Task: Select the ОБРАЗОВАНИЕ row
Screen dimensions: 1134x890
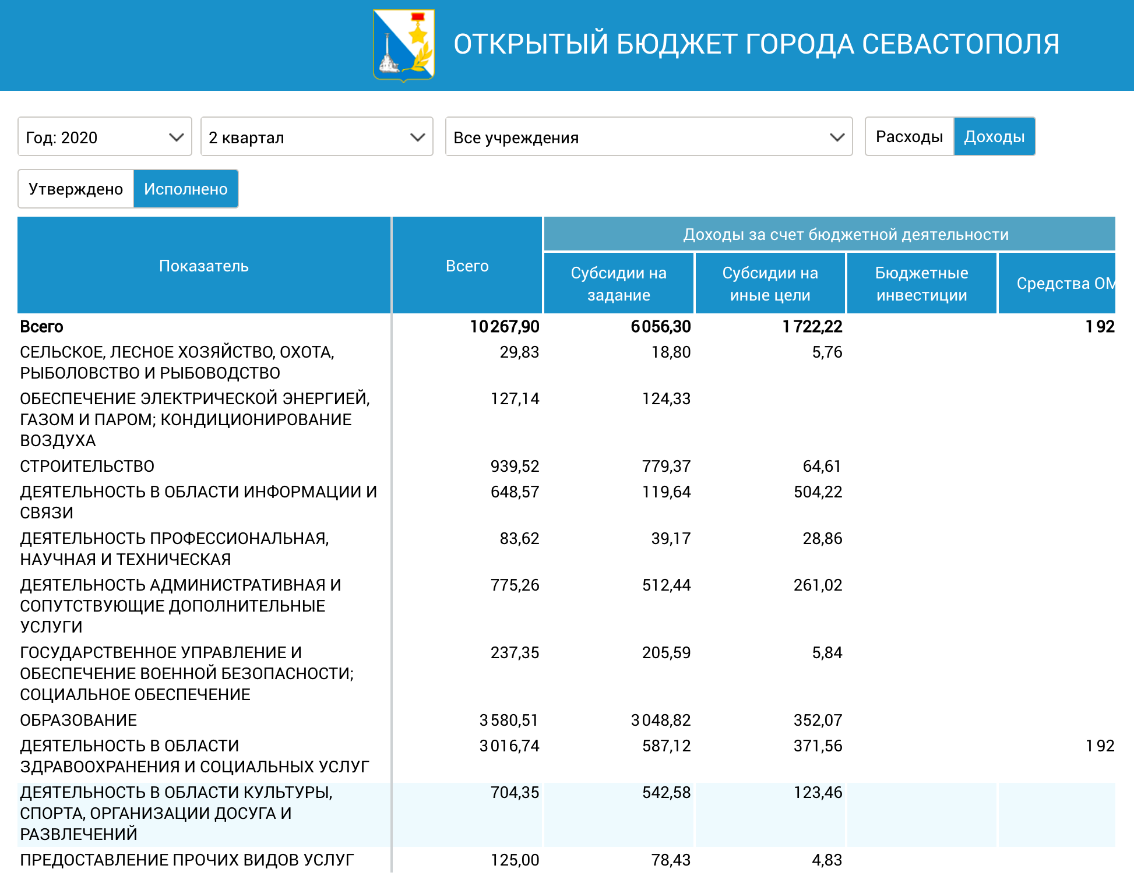Action: point(79,720)
